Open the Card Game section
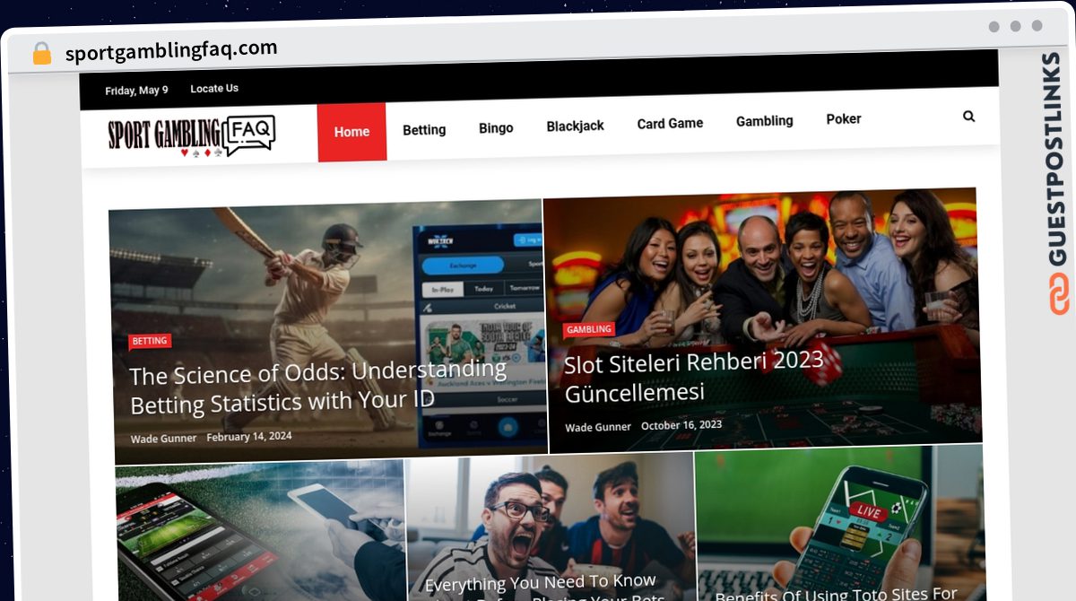The image size is (1076, 601). [670, 124]
